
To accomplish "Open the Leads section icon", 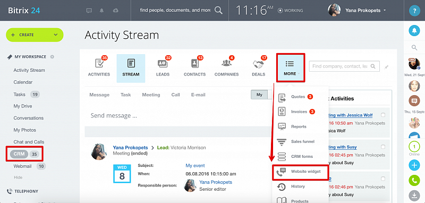I will 163,64.
